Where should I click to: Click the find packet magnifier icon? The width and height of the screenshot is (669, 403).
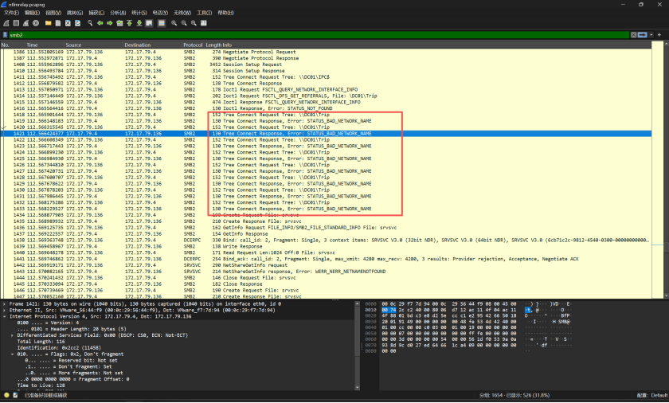[89, 23]
